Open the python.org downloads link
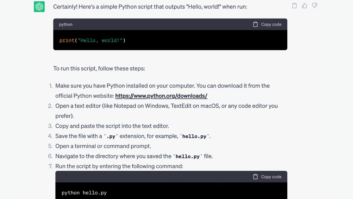 (x=161, y=96)
